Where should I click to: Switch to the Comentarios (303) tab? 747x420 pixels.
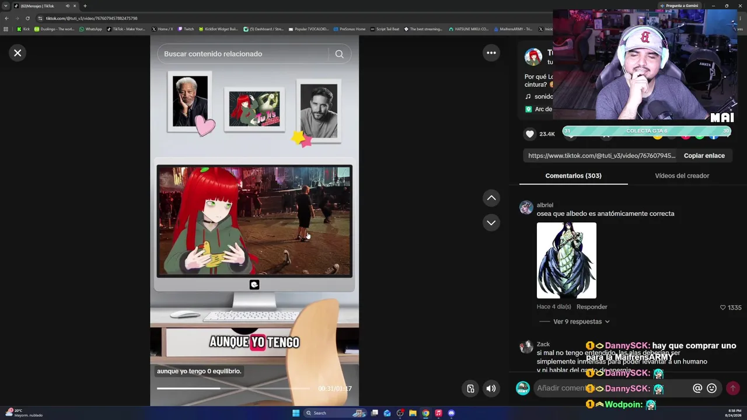click(573, 176)
